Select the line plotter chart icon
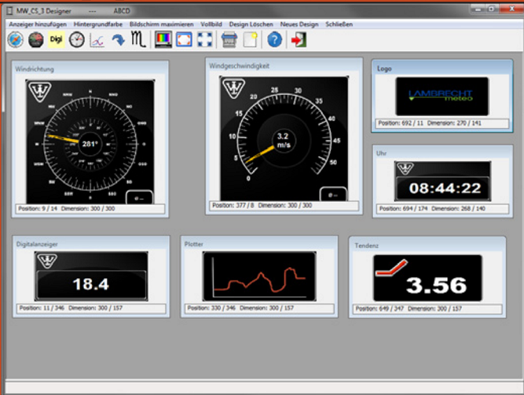This screenshot has height=395, width=524. (x=97, y=40)
